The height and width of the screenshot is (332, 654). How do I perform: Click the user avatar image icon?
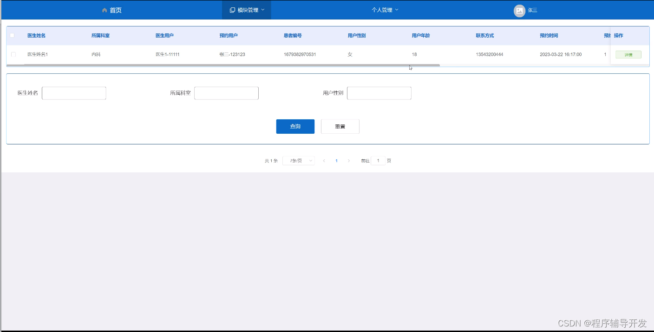[519, 11]
